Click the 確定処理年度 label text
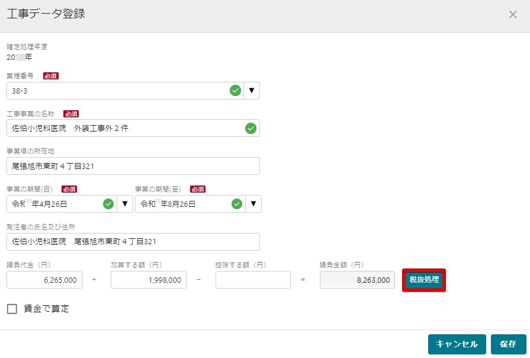 click(x=27, y=47)
